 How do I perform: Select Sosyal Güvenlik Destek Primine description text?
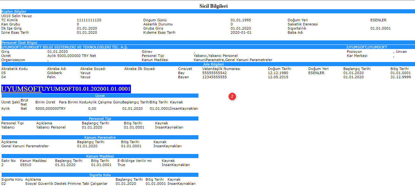point(66,184)
